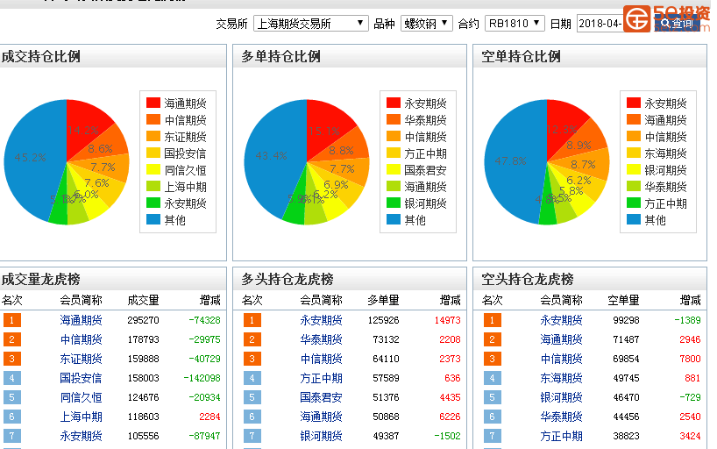Viewport: 717px width, 449px height.
Task: Open 上海中期 link in 成交量龙虎榜
Action: pos(81,417)
